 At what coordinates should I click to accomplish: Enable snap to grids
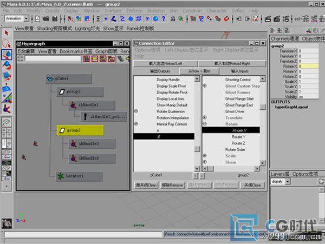coord(193,19)
